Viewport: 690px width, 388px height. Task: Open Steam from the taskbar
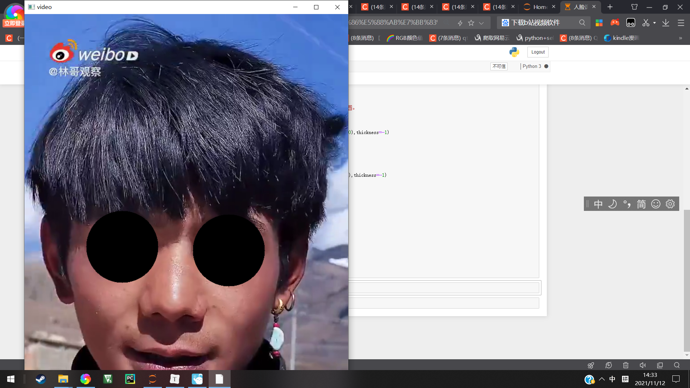[x=41, y=379]
